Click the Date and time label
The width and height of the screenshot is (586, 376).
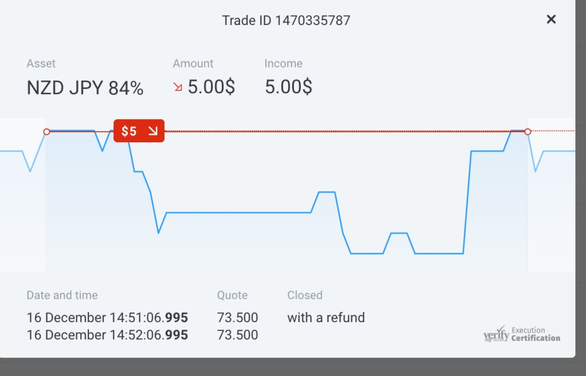click(x=62, y=295)
